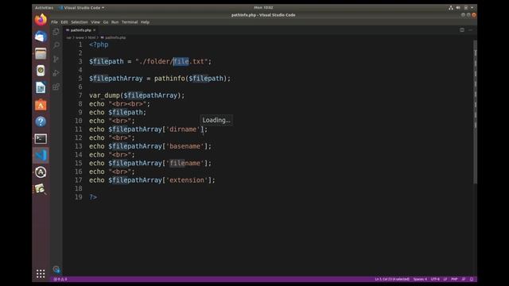Open LibreOffice Writer from the dock
This screenshot has height=286, width=509.
point(41,87)
